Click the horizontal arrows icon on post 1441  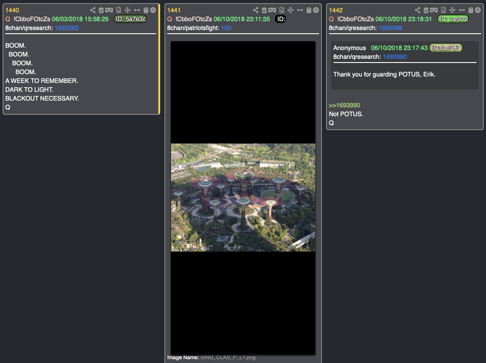300,10
